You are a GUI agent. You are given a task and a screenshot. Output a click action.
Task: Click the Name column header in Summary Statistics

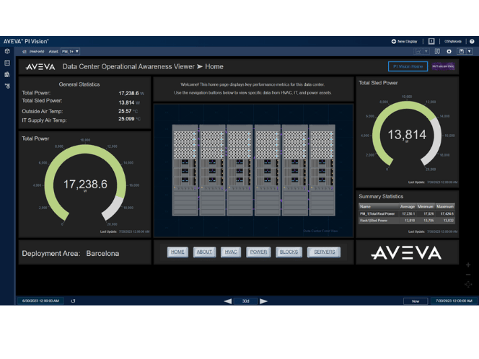coord(379,207)
